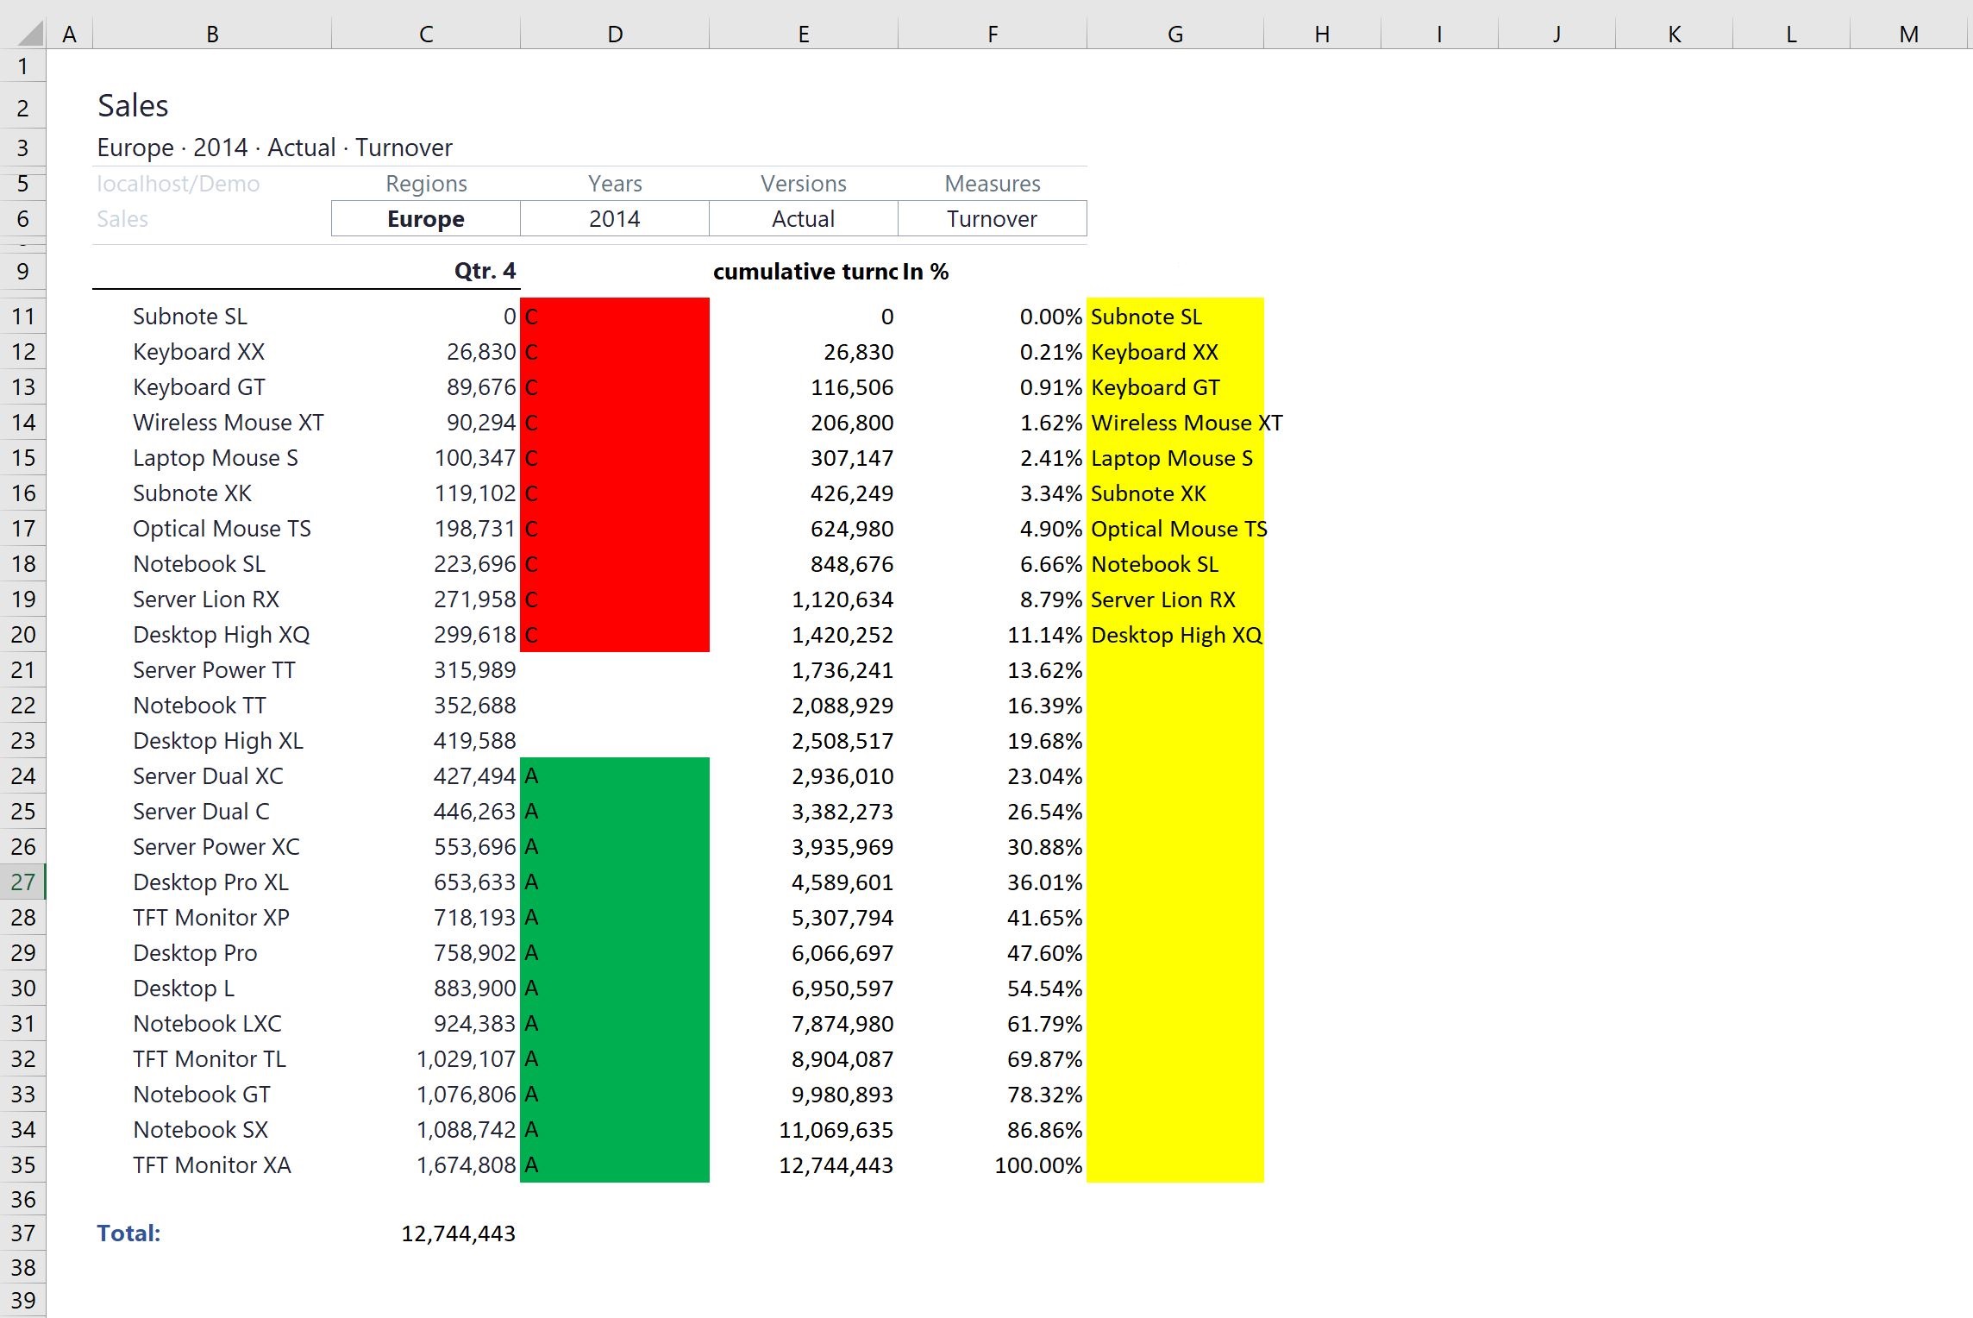Viewport: 1973px width, 1318px height.
Task: Click cumulative value 6,066,697
Action: 842,953
